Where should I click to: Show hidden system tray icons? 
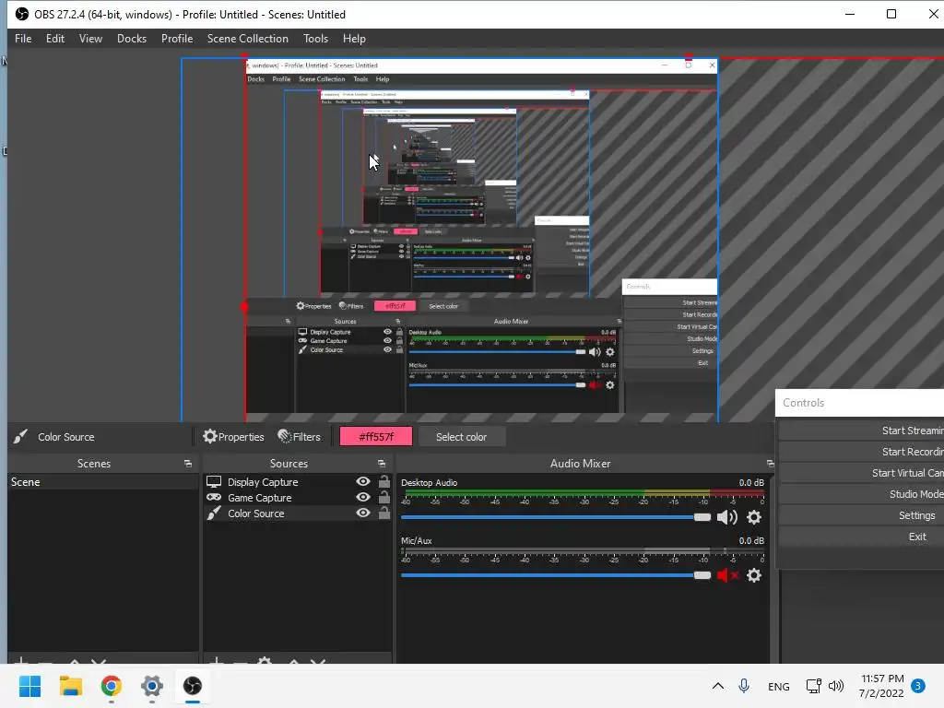(x=717, y=686)
